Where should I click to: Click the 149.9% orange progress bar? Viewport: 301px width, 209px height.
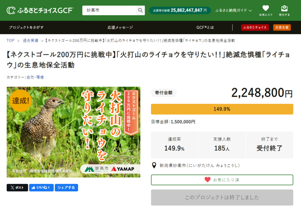click(222, 109)
